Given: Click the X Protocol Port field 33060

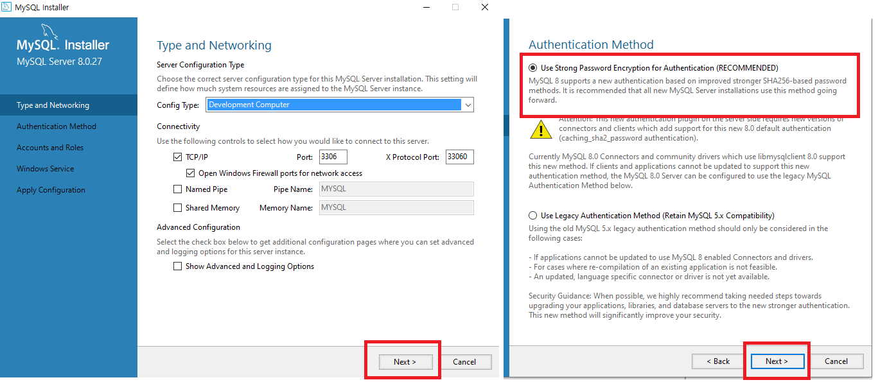Looking at the screenshot, I should click(460, 157).
